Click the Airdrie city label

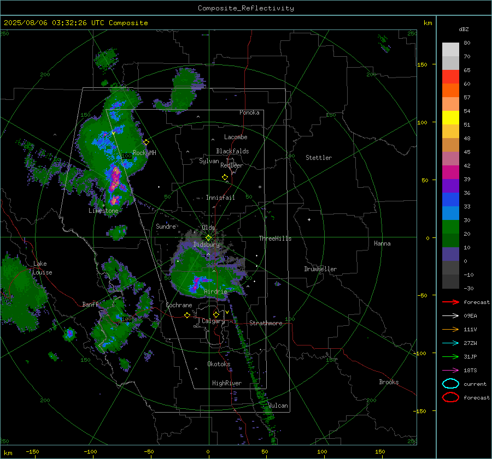pyautogui.click(x=215, y=291)
